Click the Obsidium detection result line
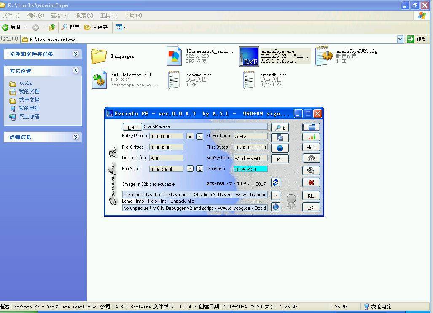Screen dimensions: 433x313 [195, 195]
